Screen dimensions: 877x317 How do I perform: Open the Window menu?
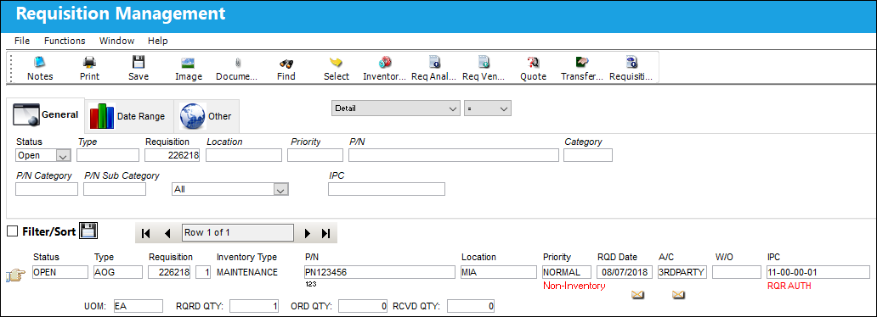coord(117,41)
